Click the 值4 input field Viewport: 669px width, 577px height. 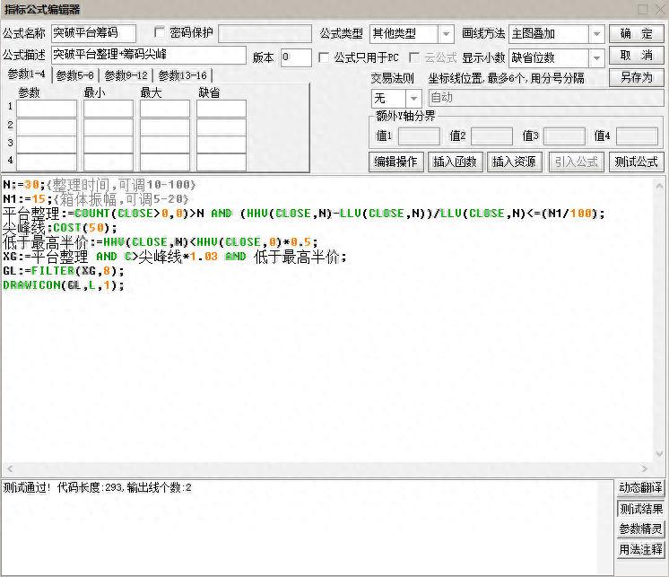pos(637,136)
